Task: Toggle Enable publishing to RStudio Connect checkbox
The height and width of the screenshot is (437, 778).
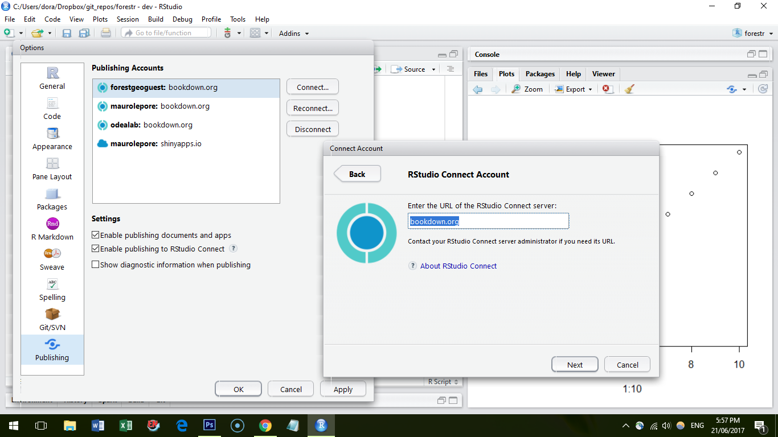Action: pos(96,249)
